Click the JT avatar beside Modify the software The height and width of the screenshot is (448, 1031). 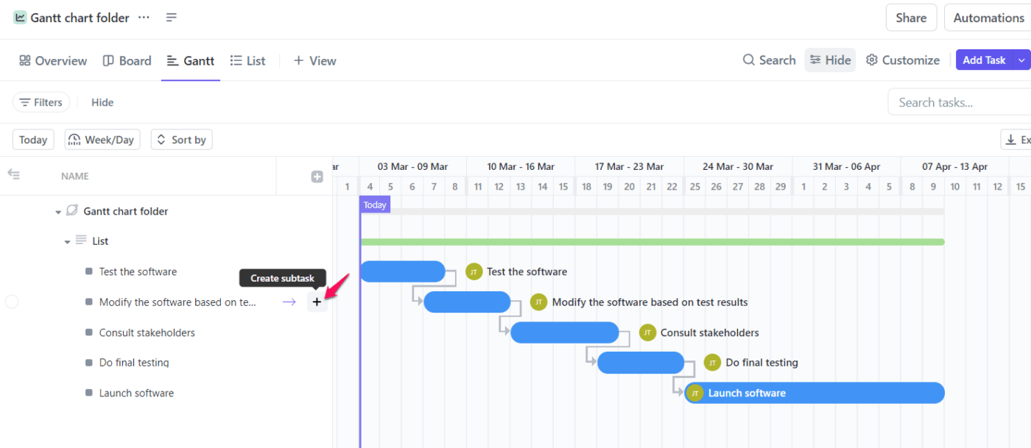539,302
